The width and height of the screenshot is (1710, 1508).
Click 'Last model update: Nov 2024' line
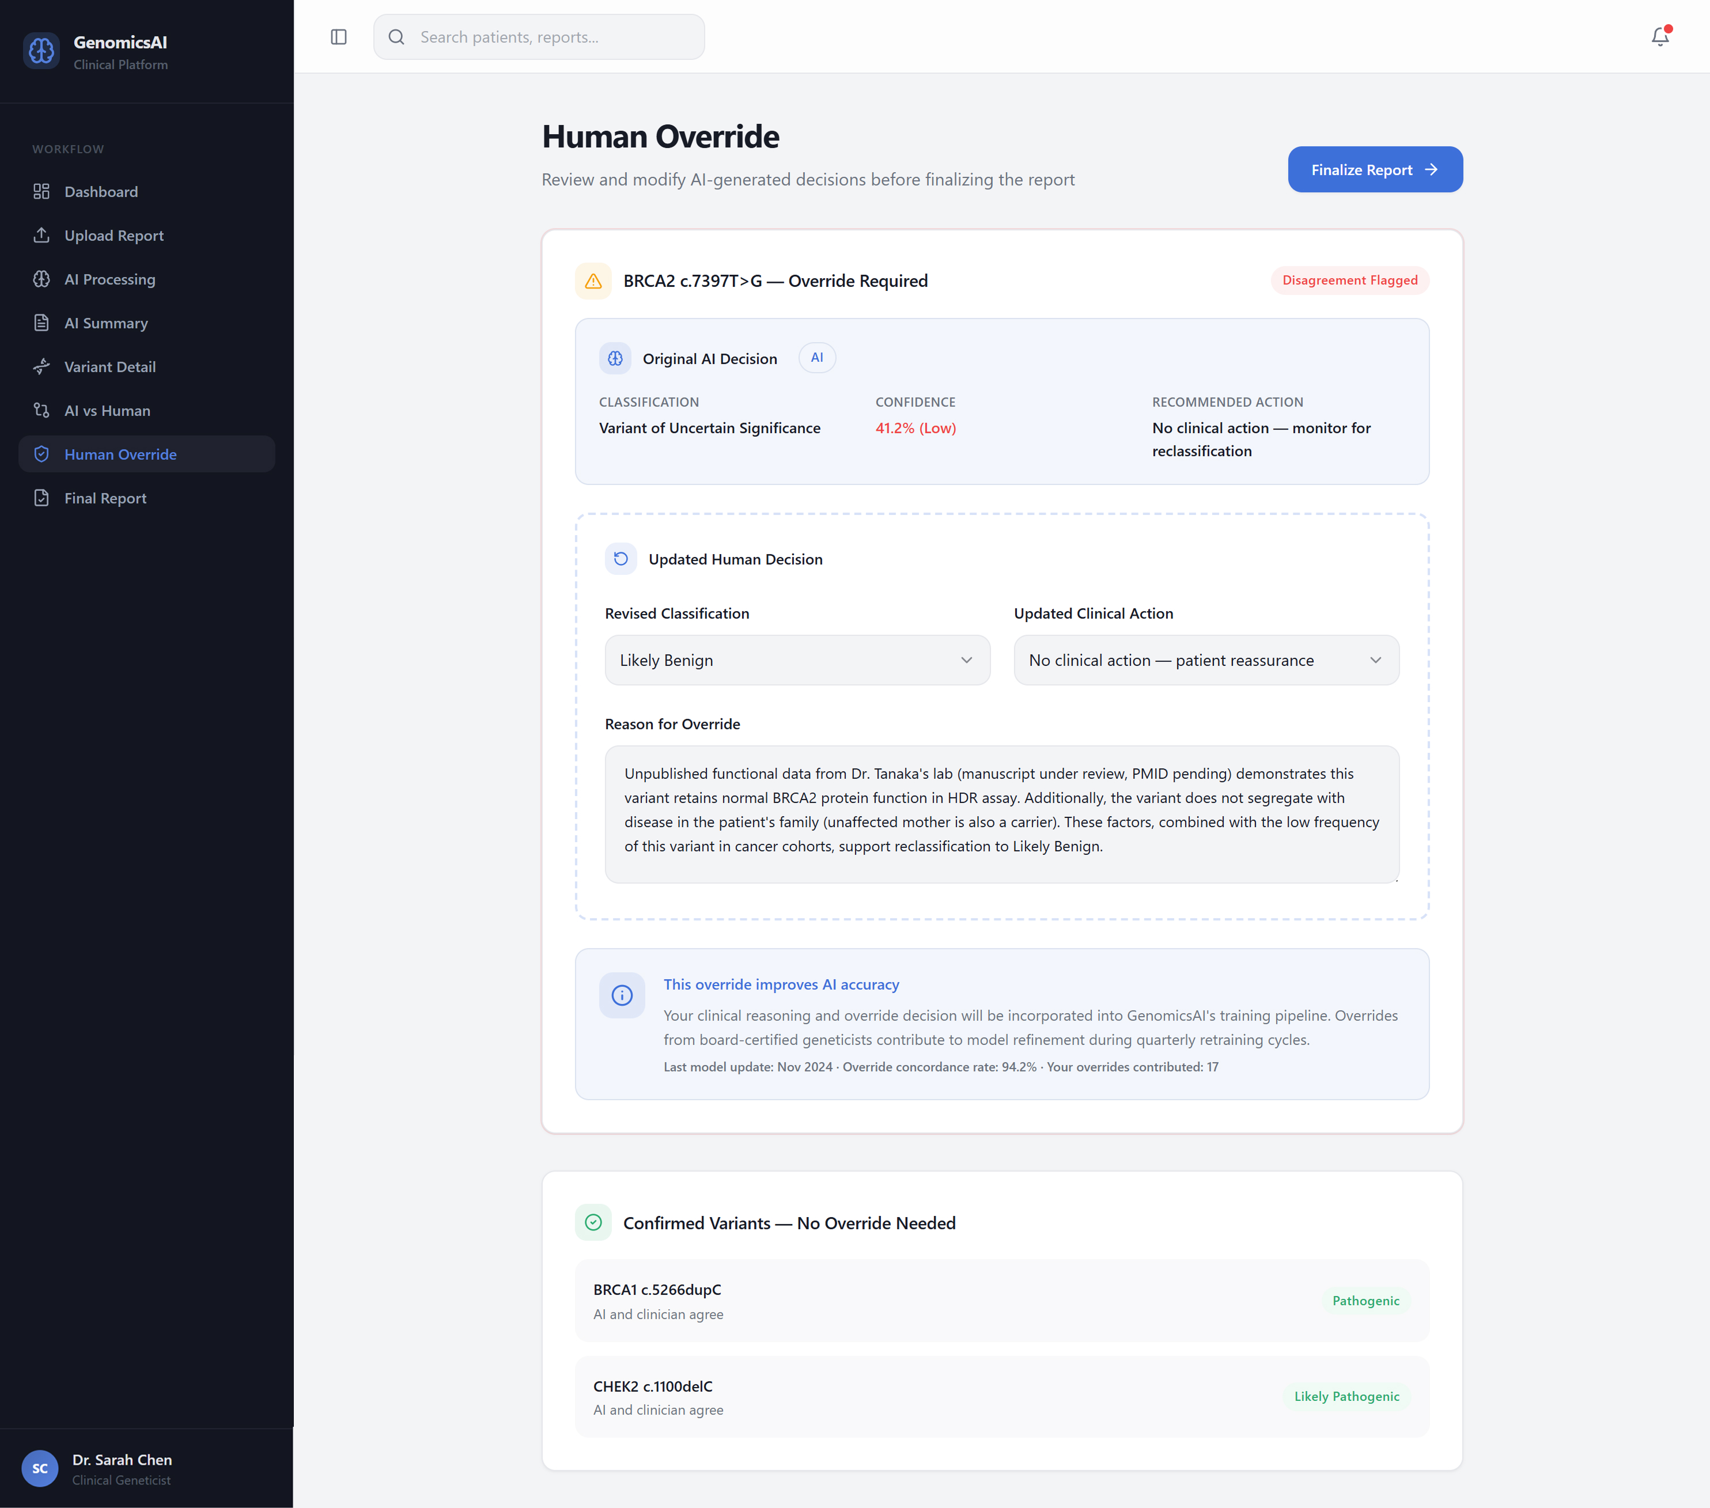(748, 1066)
